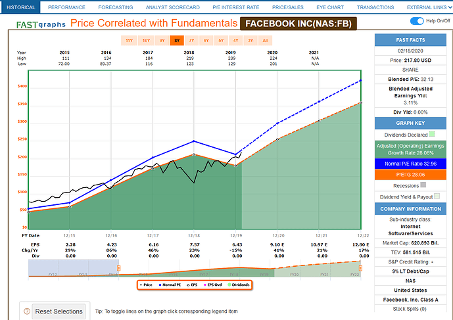
Task: Click Adjusted Operating Earnings Growth Rate key
Action: (410, 149)
